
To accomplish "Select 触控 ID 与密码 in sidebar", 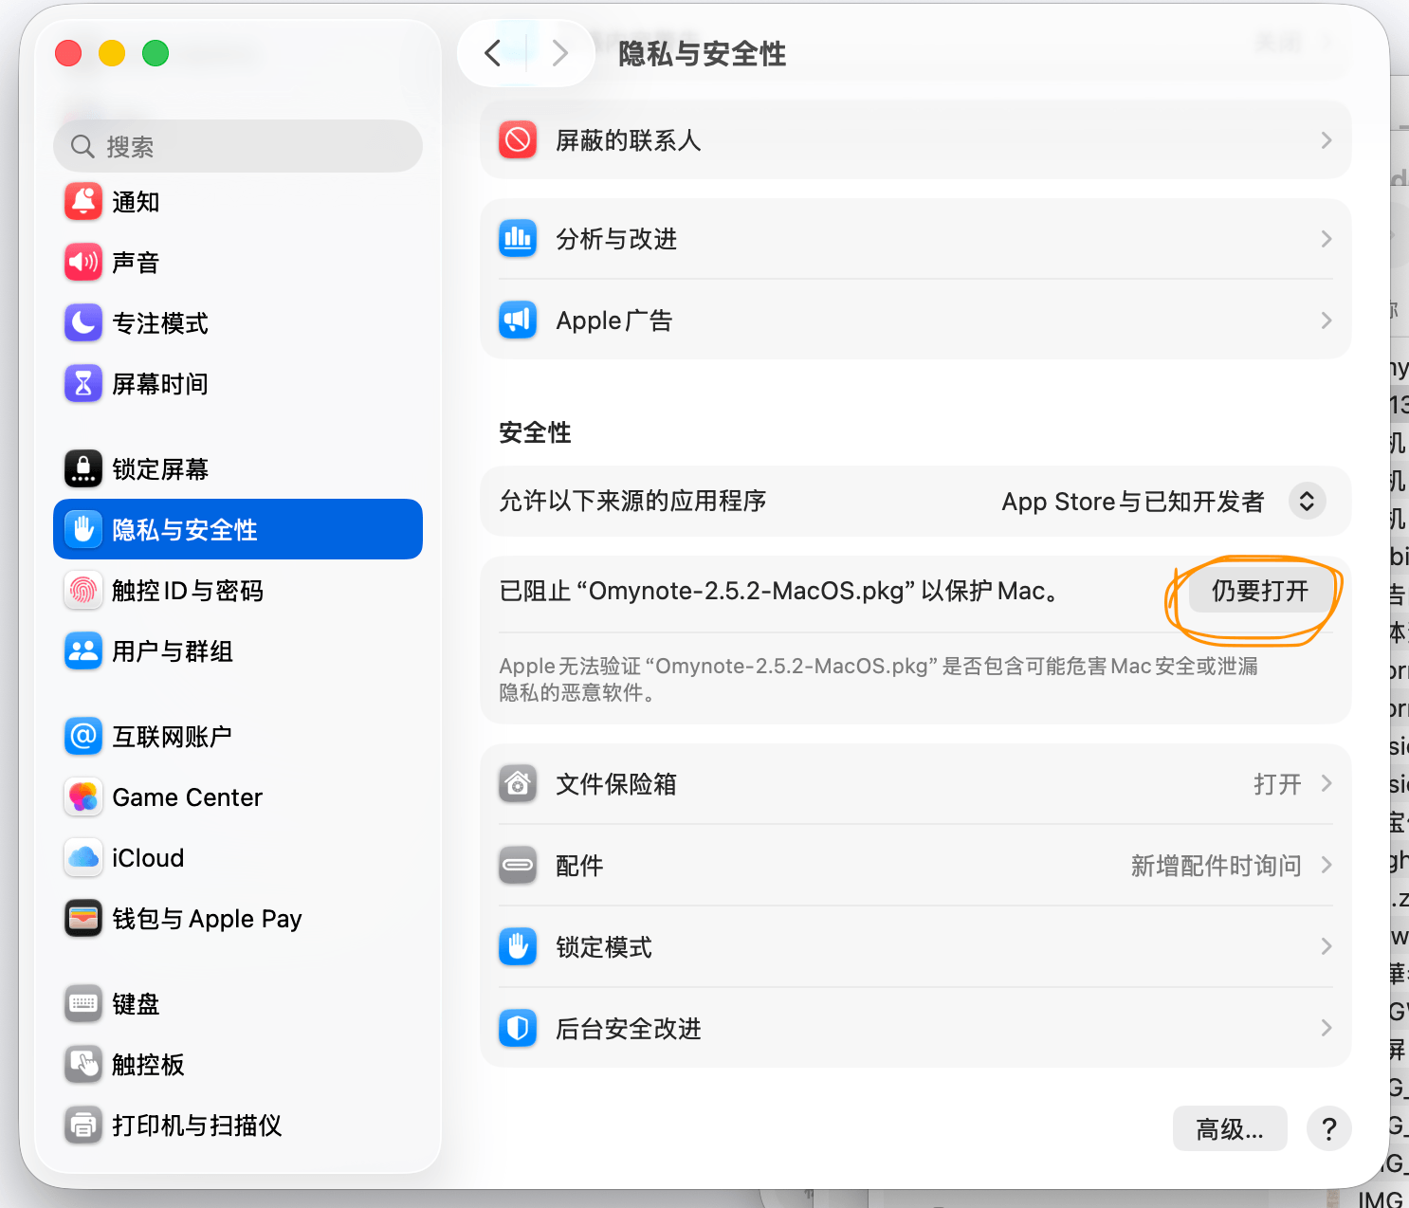I will [x=238, y=591].
